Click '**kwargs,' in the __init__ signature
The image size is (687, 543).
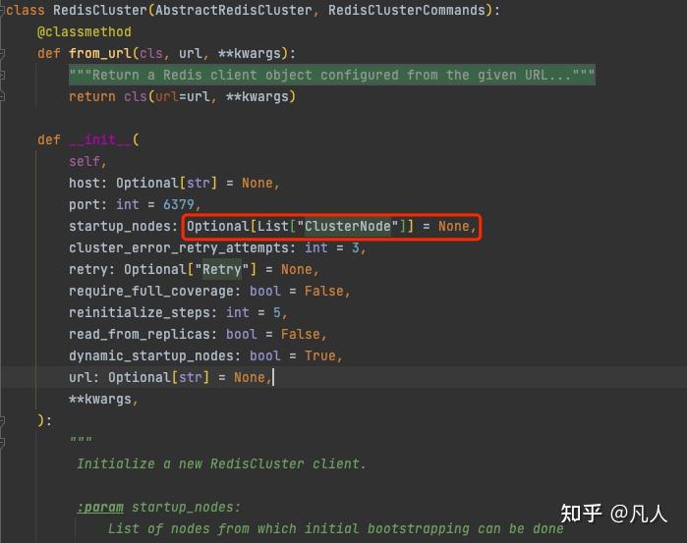coord(103,399)
